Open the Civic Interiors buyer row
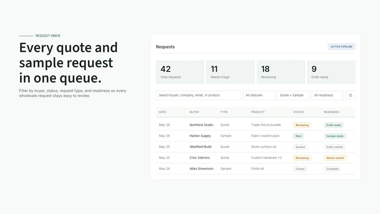The image size is (380, 214). click(256, 158)
